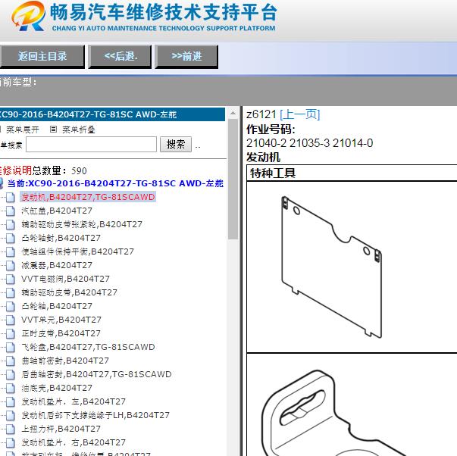This screenshot has height=456, width=457.
Task: Open 凸轮轴,B4204T27 entry
Action: [x=57, y=306]
